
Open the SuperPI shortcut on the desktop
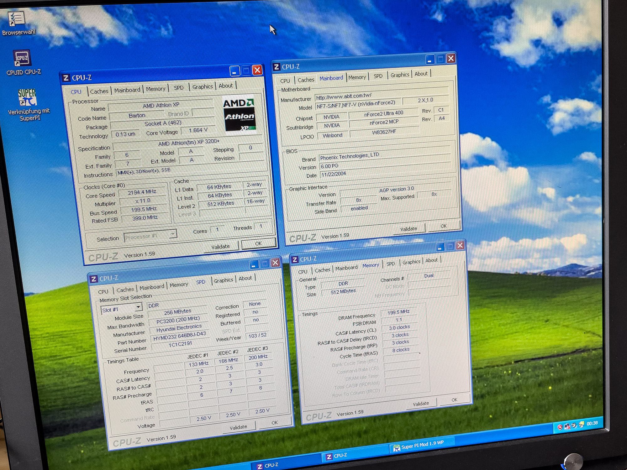[27, 97]
